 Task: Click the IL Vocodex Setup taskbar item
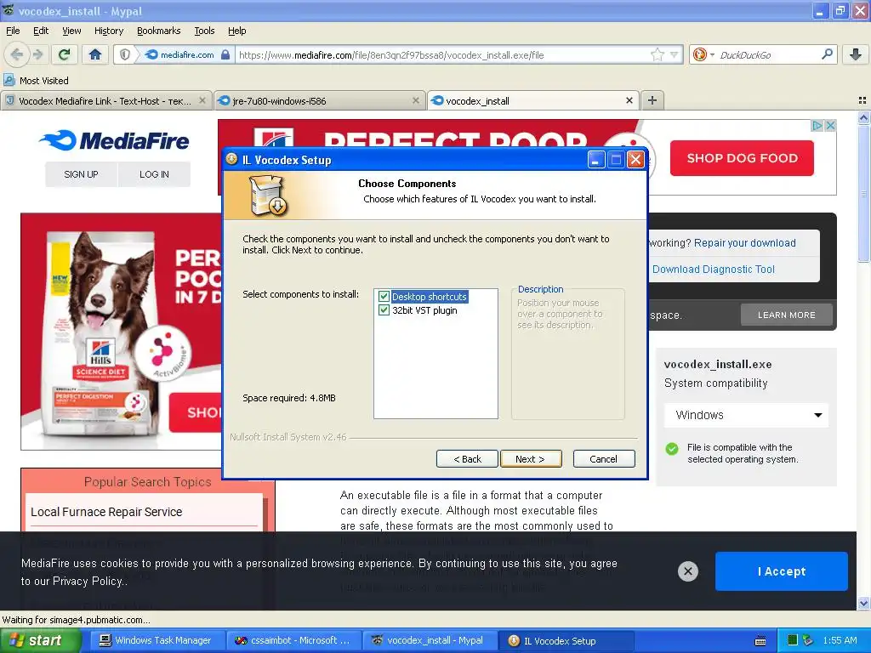click(565, 641)
